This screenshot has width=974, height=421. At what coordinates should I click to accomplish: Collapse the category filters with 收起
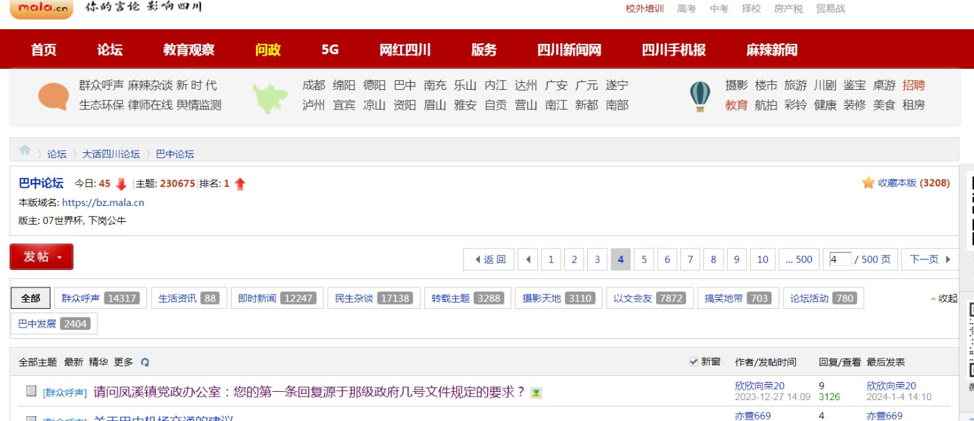(945, 299)
